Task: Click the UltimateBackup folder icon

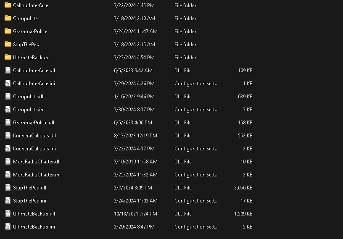Action: tap(8, 57)
